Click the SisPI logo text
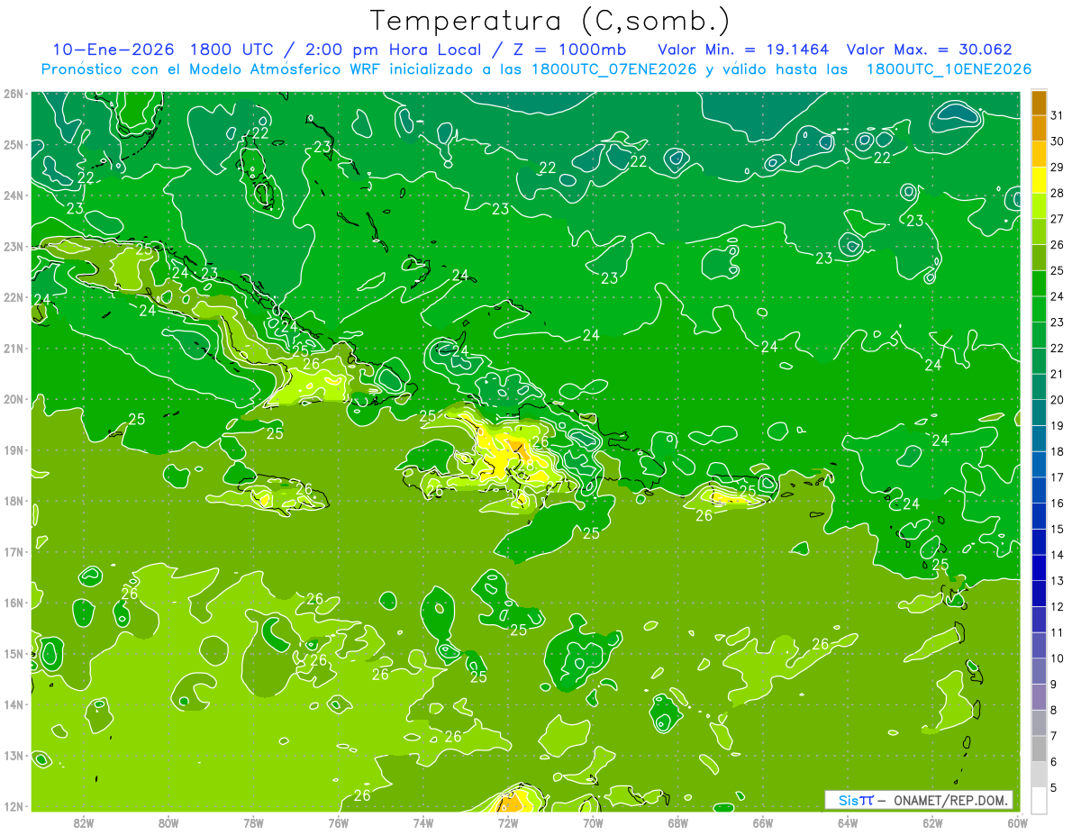This screenshot has height=835, width=1081. coord(855,800)
